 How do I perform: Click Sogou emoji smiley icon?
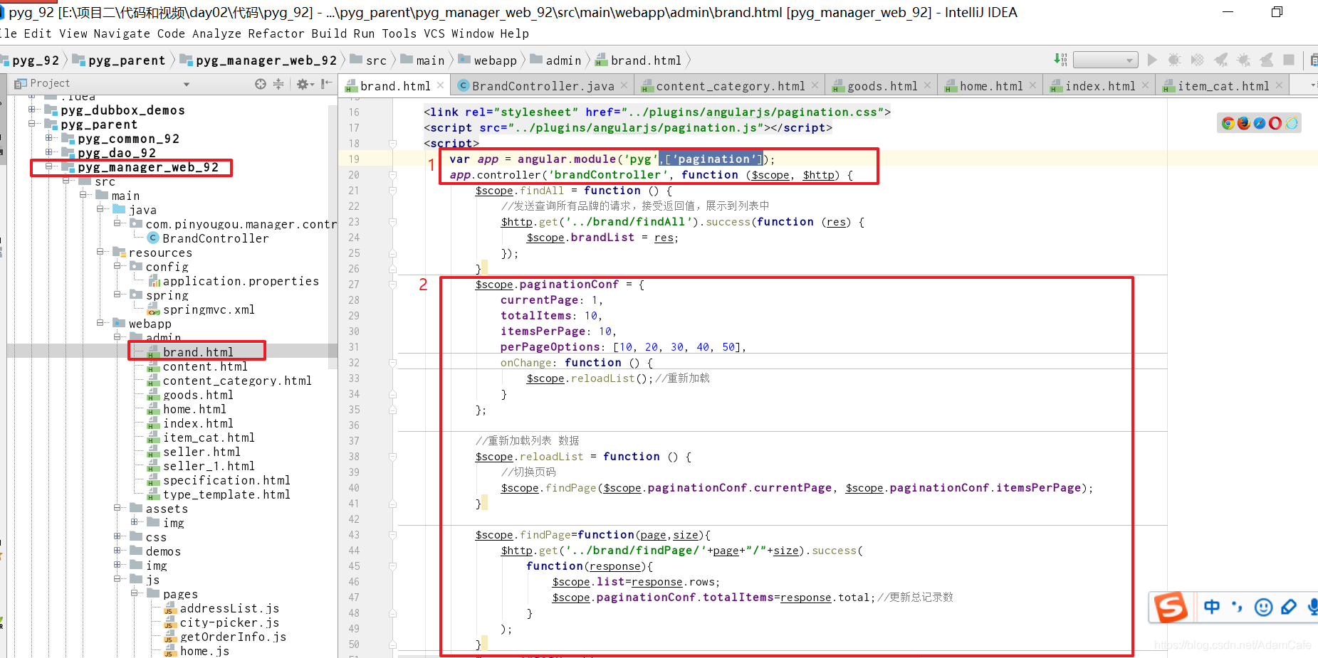[x=1263, y=607]
